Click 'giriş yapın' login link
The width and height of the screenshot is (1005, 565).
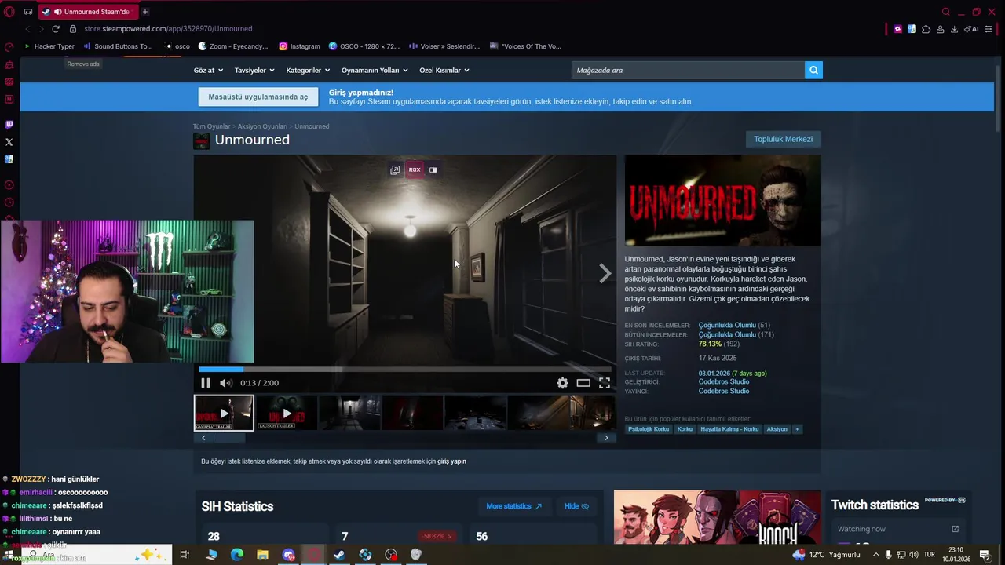click(x=451, y=461)
